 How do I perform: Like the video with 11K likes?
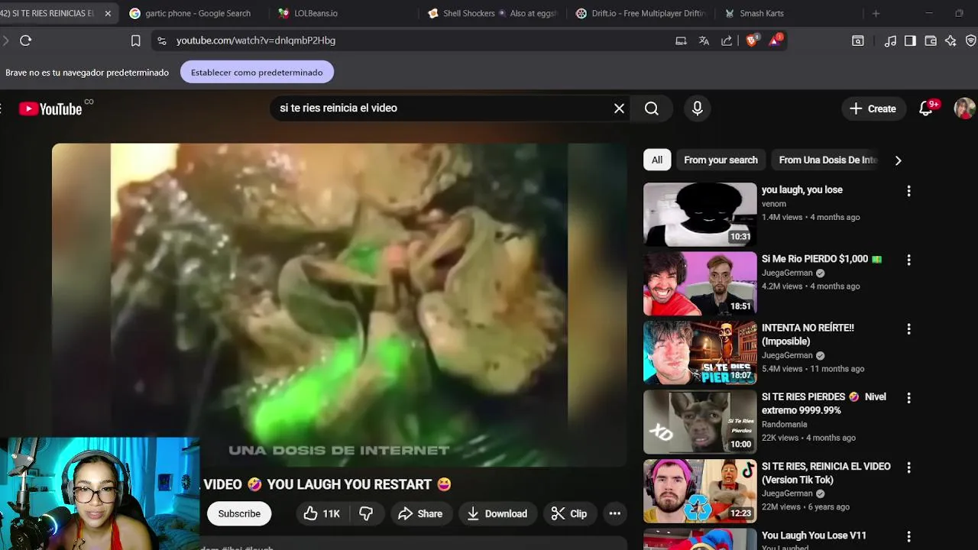click(x=322, y=513)
